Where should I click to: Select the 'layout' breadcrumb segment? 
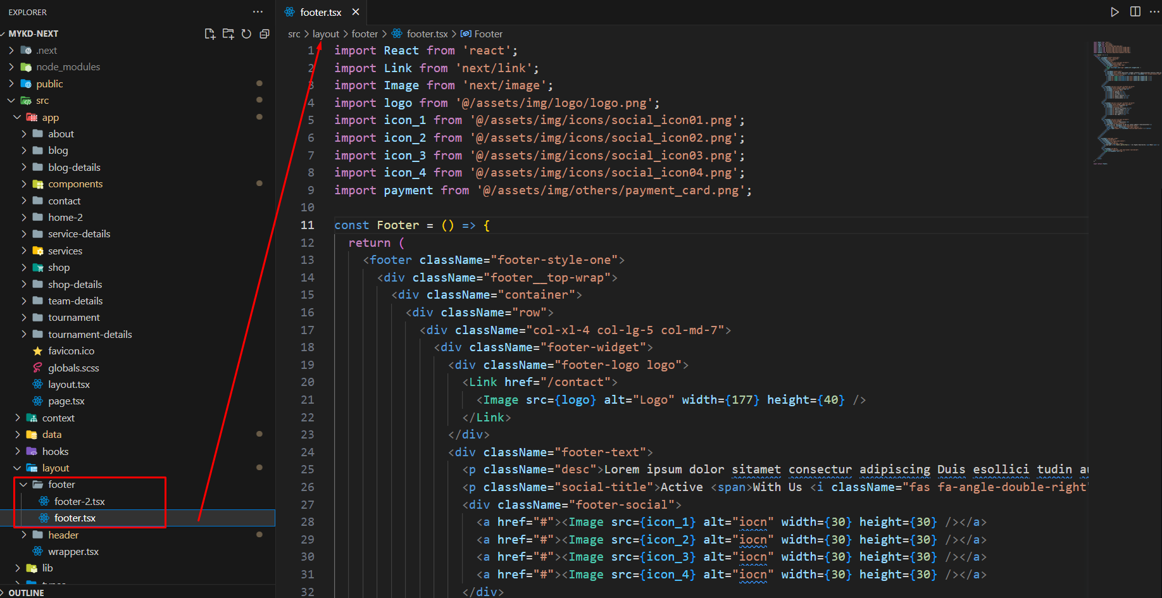click(x=326, y=34)
